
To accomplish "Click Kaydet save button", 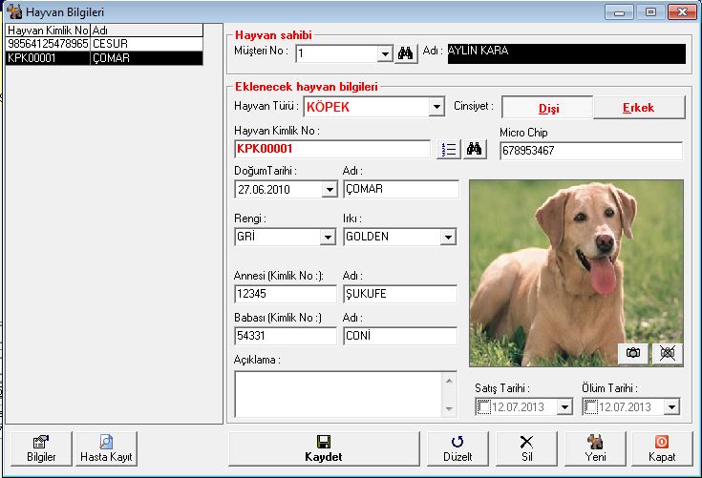I will tap(324, 449).
